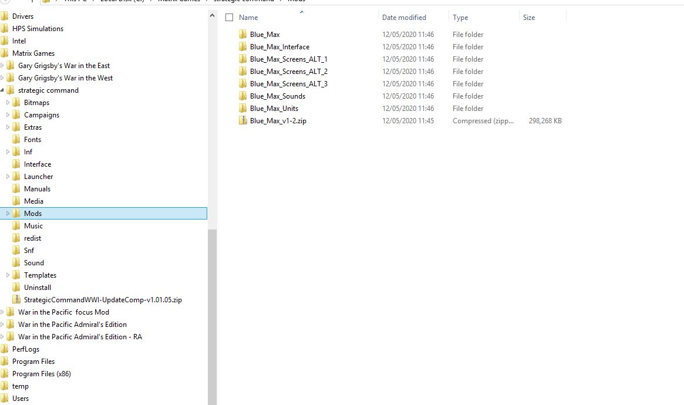684x405 pixels.
Task: Open the Blue_Max_Sounds folder icon
Action: [x=243, y=96]
